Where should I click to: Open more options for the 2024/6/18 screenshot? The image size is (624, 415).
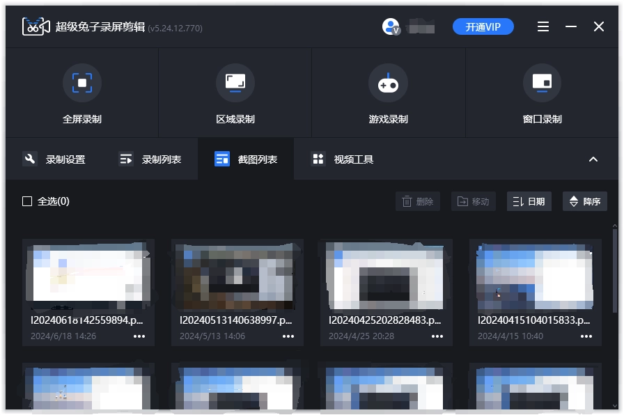pyautogui.click(x=139, y=336)
